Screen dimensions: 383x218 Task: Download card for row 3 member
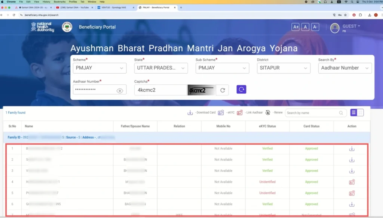pyautogui.click(x=352, y=171)
